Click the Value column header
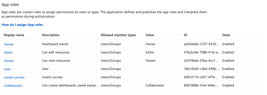The image size is (267, 95). tap(150, 35)
